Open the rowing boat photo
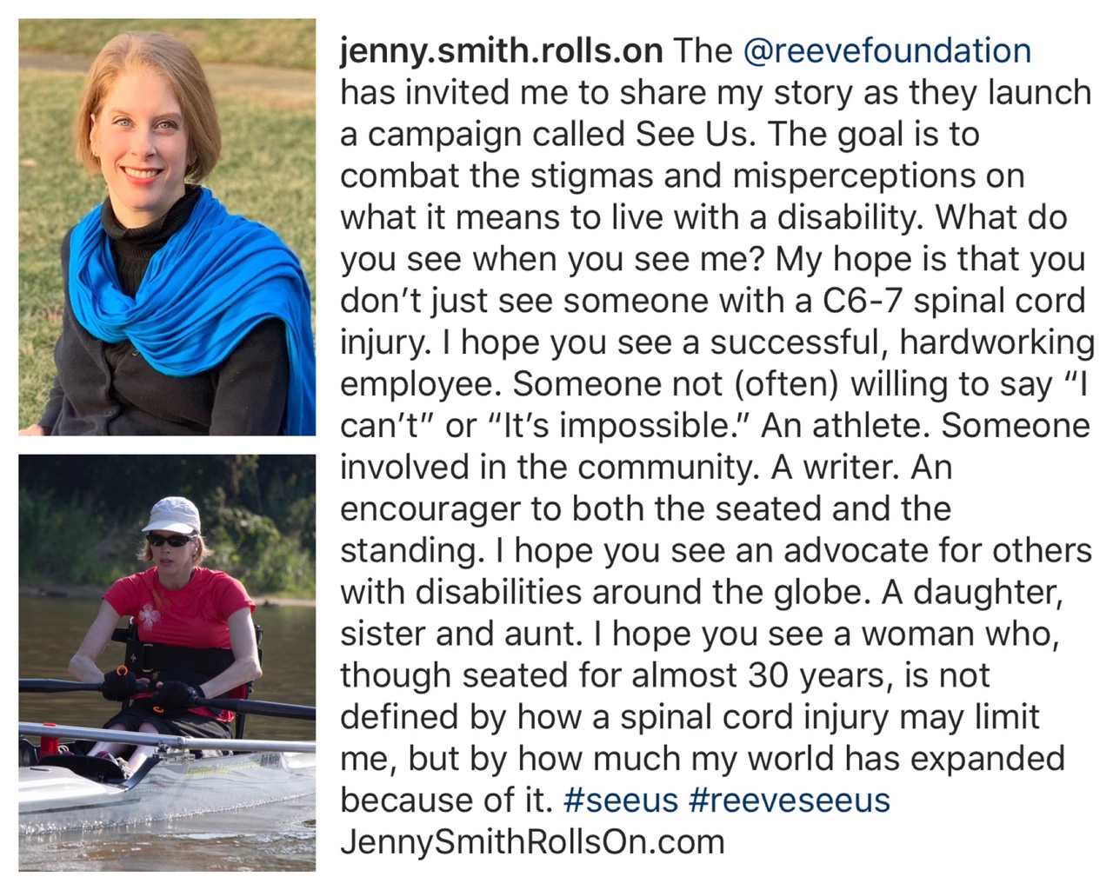Viewport: 1113px width, 890px height. coord(167,662)
